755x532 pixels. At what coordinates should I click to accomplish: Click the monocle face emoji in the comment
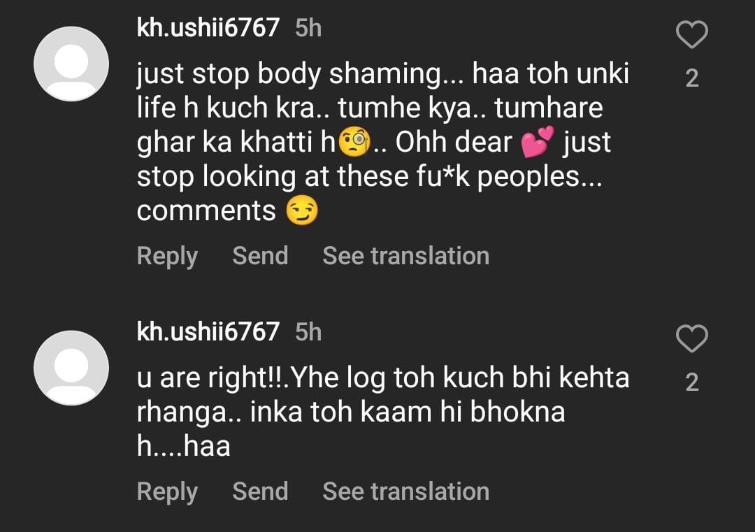pos(354,142)
